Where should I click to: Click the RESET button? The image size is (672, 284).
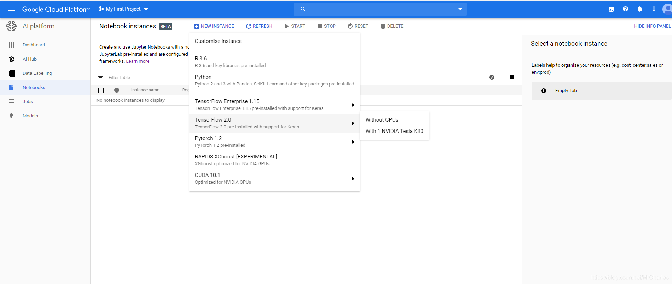click(358, 26)
